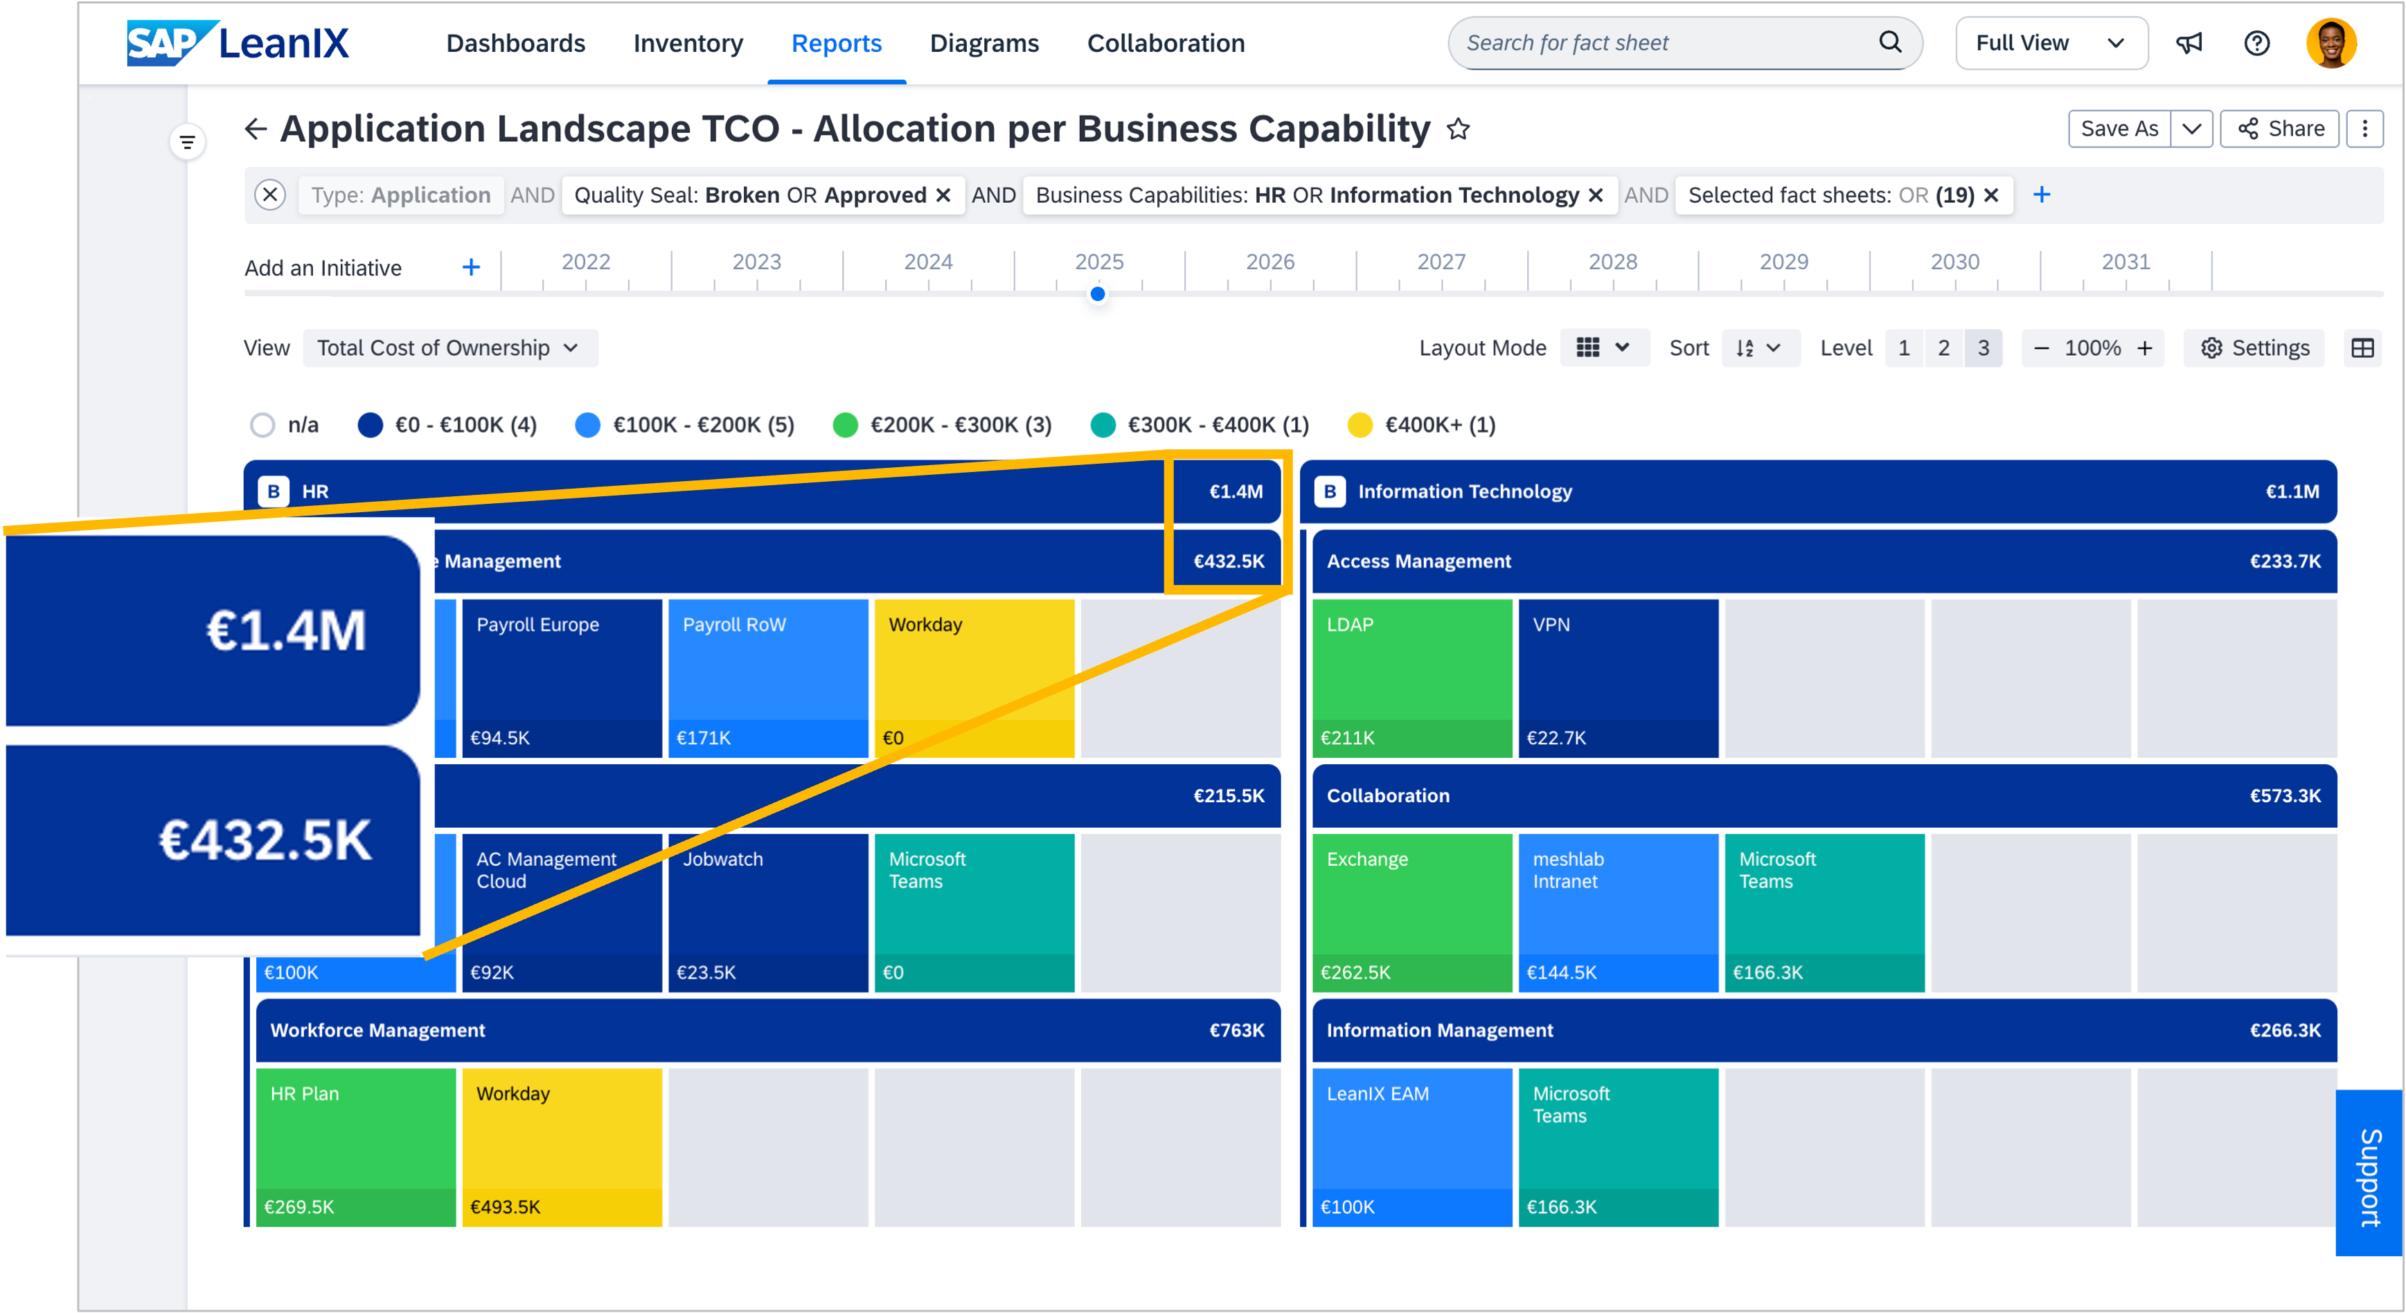Open the Support side tab
This screenshot has width=2406, height=1313.
(2369, 1174)
